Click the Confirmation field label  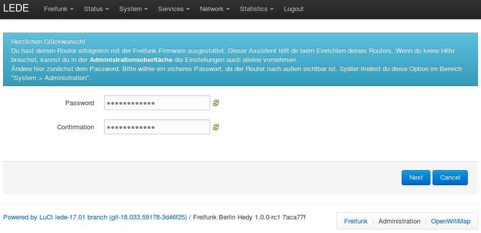75,127
